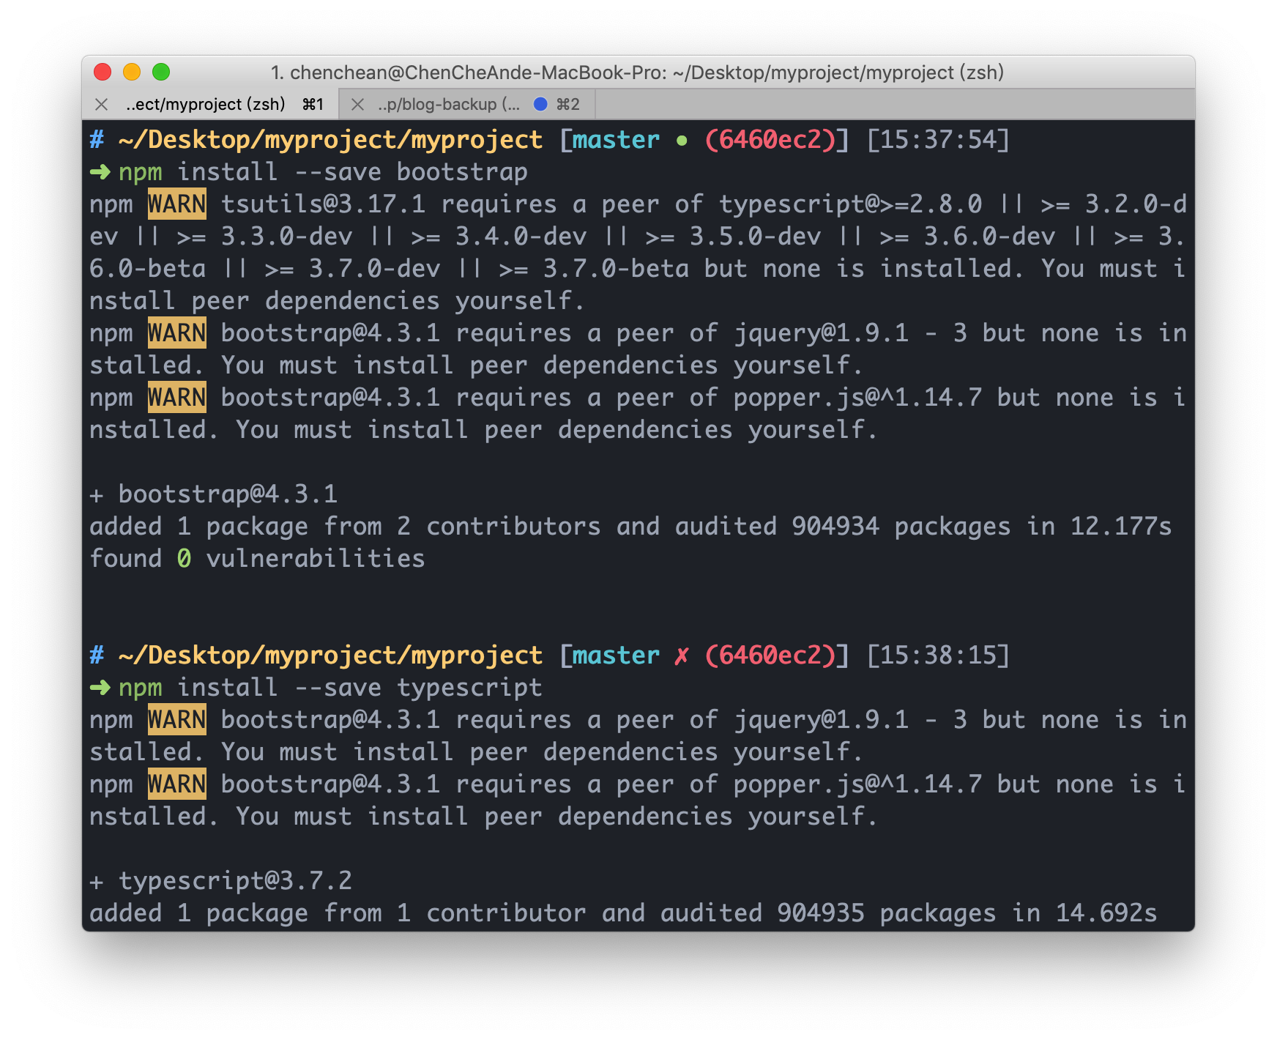Image resolution: width=1277 pixels, height=1040 pixels.
Task: Click the green full-screen window button
Action: coord(161,72)
